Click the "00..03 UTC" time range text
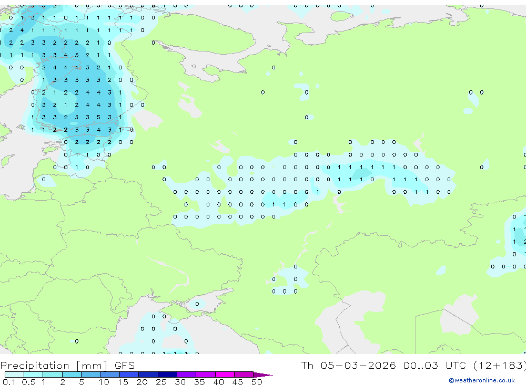The height and width of the screenshot is (385, 526). (434, 365)
